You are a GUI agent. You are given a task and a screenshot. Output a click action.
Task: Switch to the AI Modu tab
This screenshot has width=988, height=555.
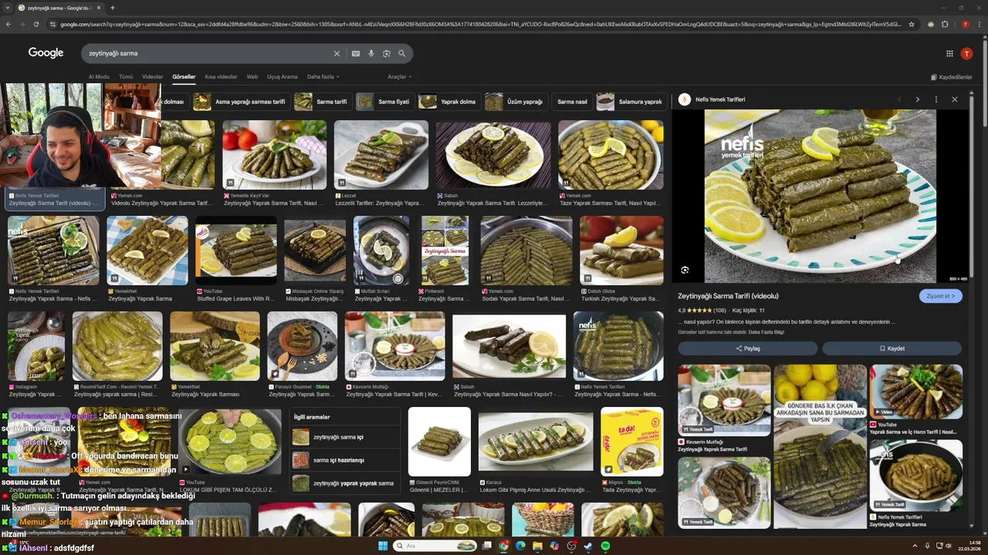point(99,77)
